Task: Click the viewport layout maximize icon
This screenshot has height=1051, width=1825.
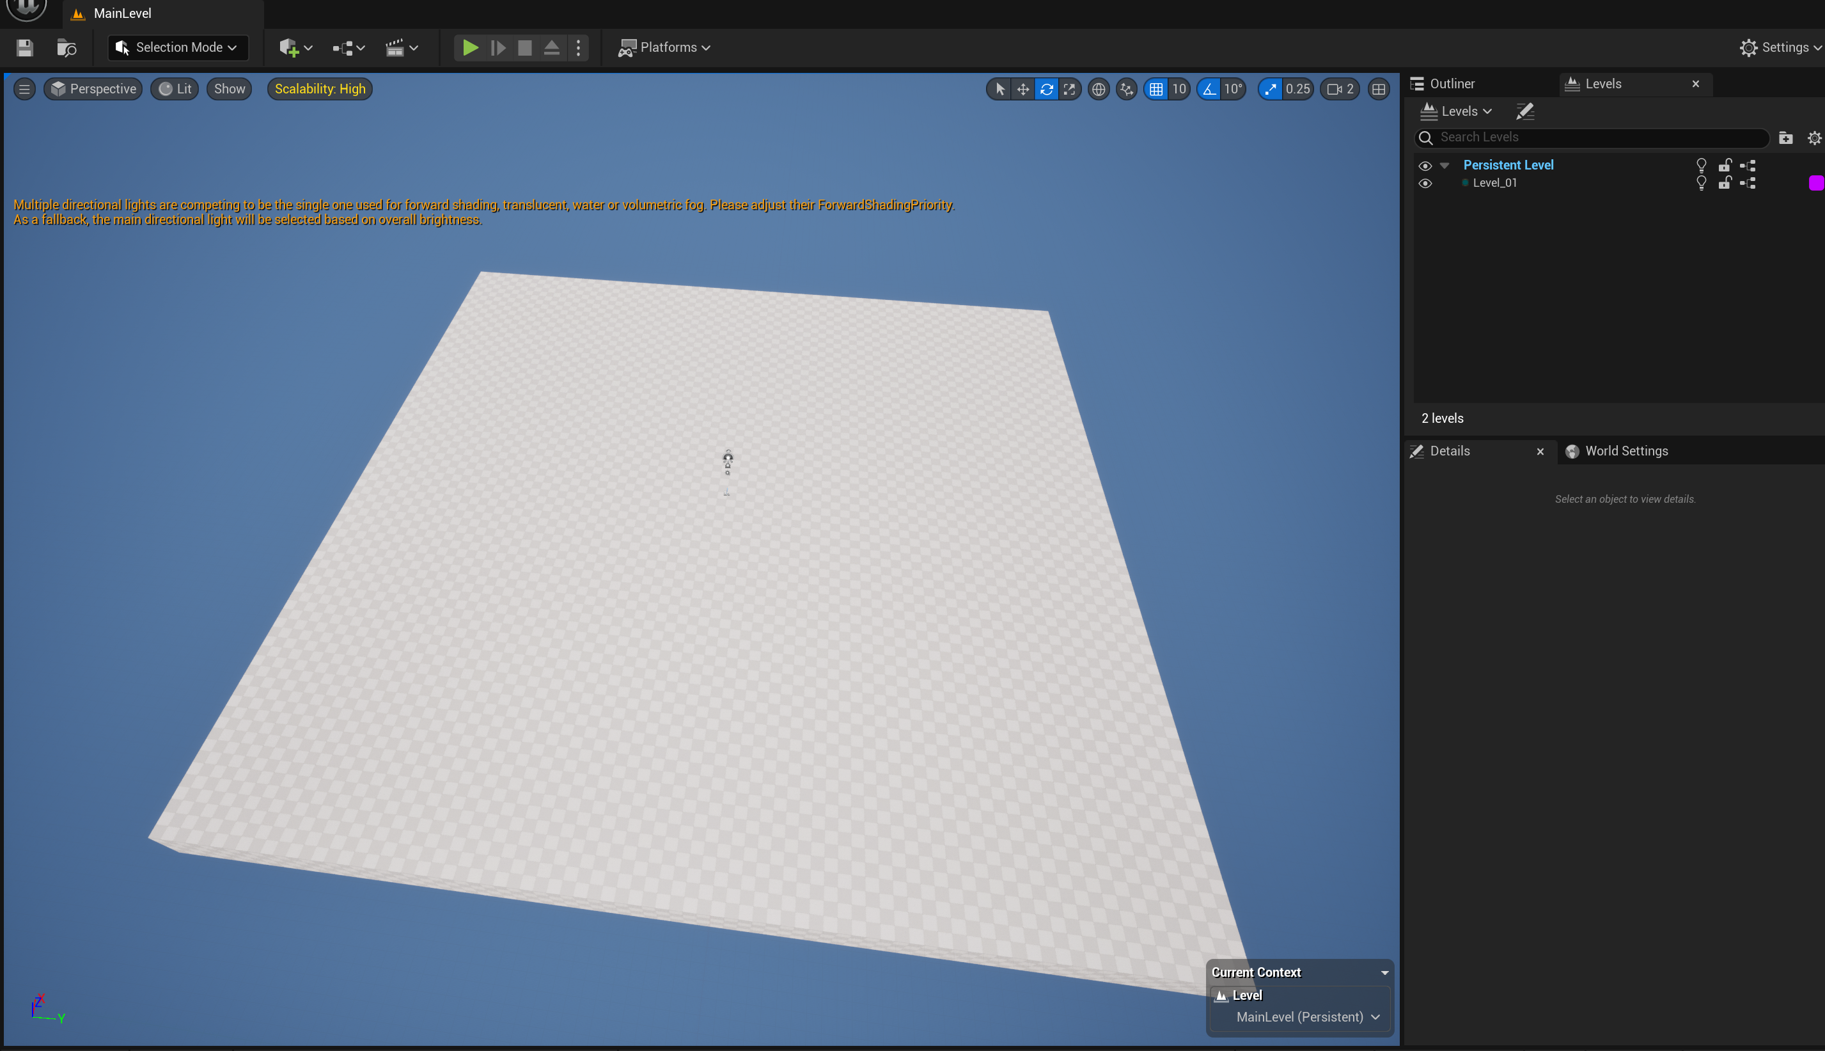Action: coord(1378,89)
